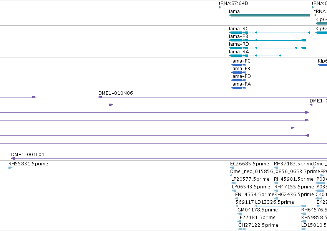Click the GM04178.5prime EST label

click(x=257, y=210)
